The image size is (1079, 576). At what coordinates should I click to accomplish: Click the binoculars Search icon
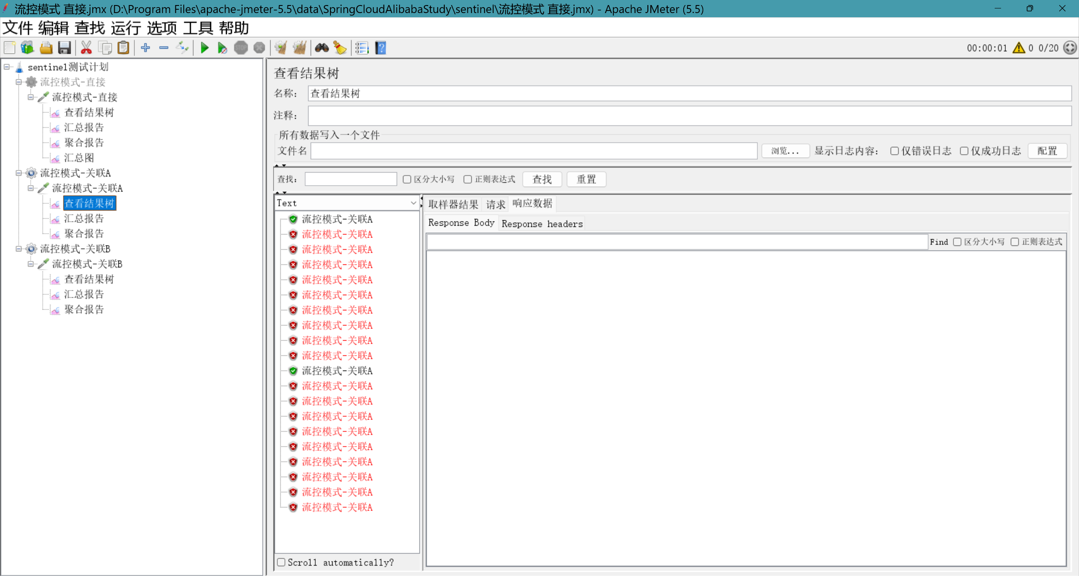pos(322,48)
